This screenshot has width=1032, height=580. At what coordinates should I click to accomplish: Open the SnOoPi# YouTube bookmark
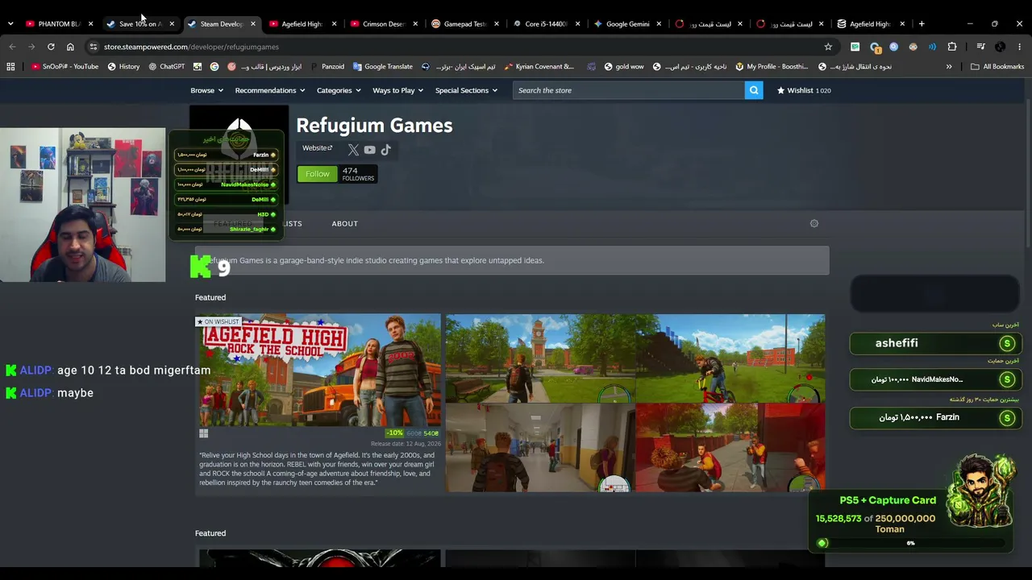64,67
